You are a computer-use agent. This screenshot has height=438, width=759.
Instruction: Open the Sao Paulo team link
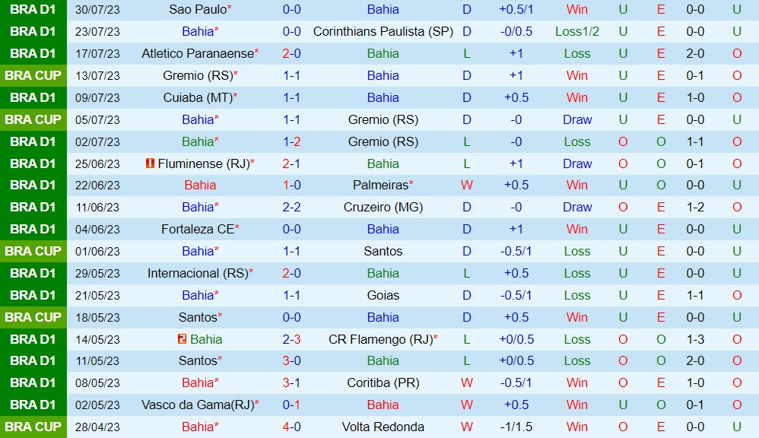coord(198,9)
